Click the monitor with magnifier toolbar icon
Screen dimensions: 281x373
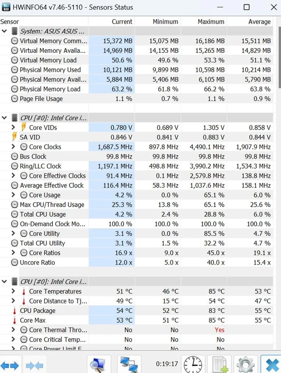98,364
